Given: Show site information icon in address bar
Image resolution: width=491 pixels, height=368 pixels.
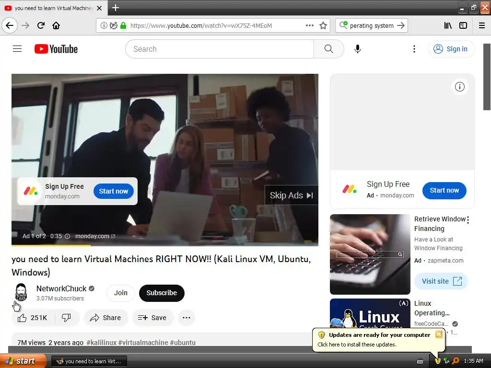Looking at the screenshot, I should coord(104,25).
